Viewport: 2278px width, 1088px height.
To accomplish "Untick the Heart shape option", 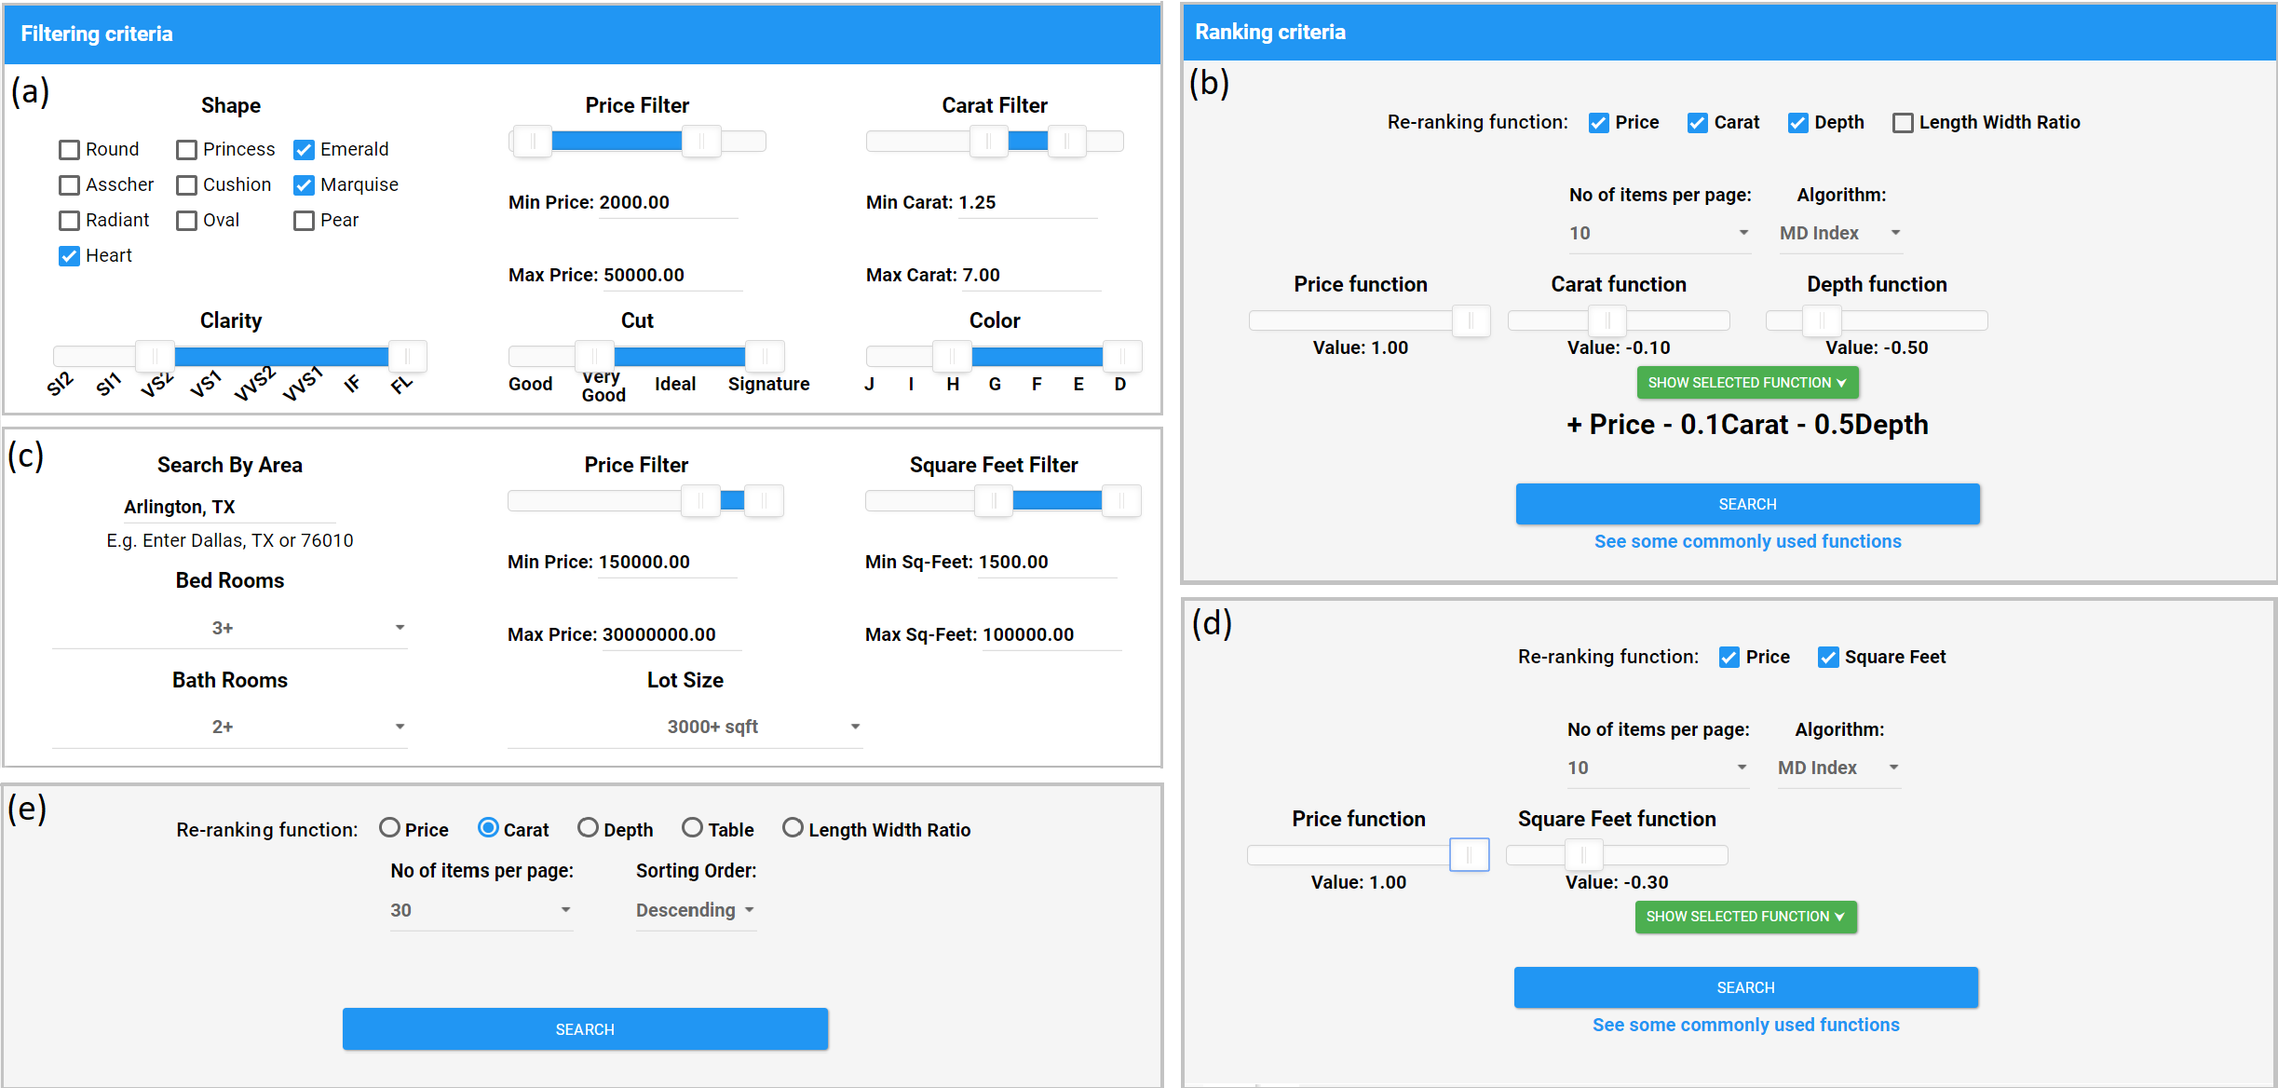I will click(x=69, y=256).
